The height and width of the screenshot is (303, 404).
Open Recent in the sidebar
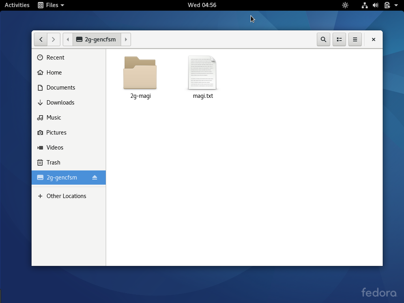tap(69, 58)
